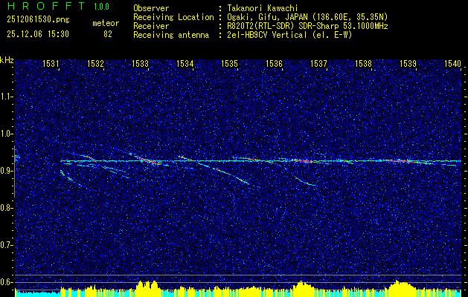Click the meteor count value 82

[108, 34]
